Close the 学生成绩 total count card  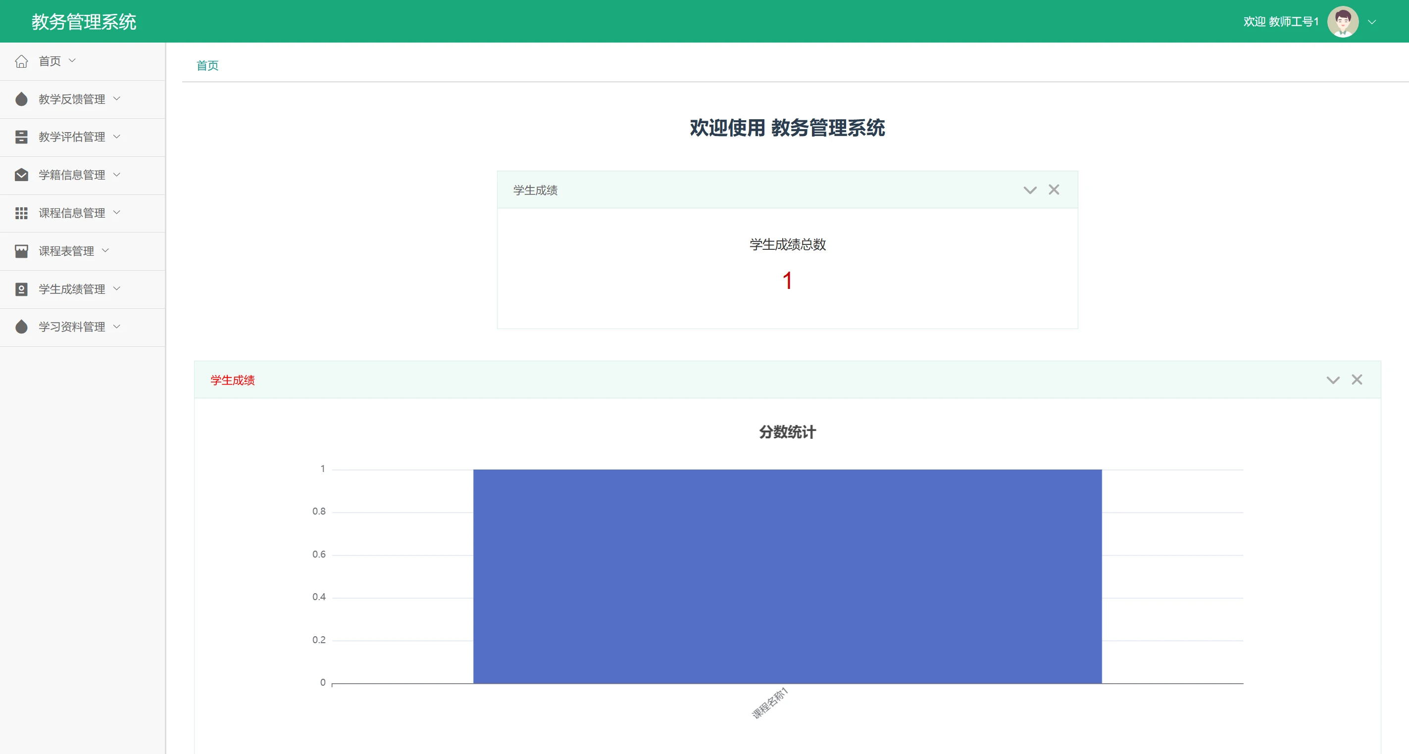pos(1054,189)
